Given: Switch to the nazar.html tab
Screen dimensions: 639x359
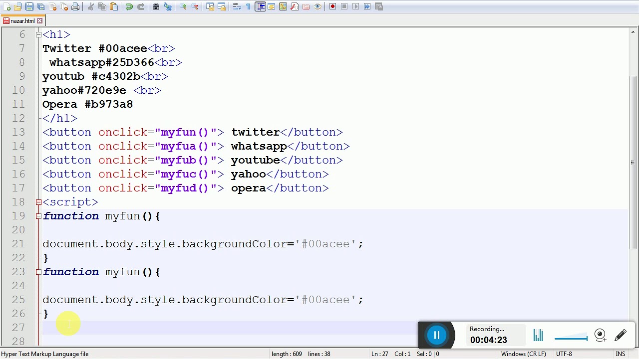Looking at the screenshot, I should [x=22, y=21].
